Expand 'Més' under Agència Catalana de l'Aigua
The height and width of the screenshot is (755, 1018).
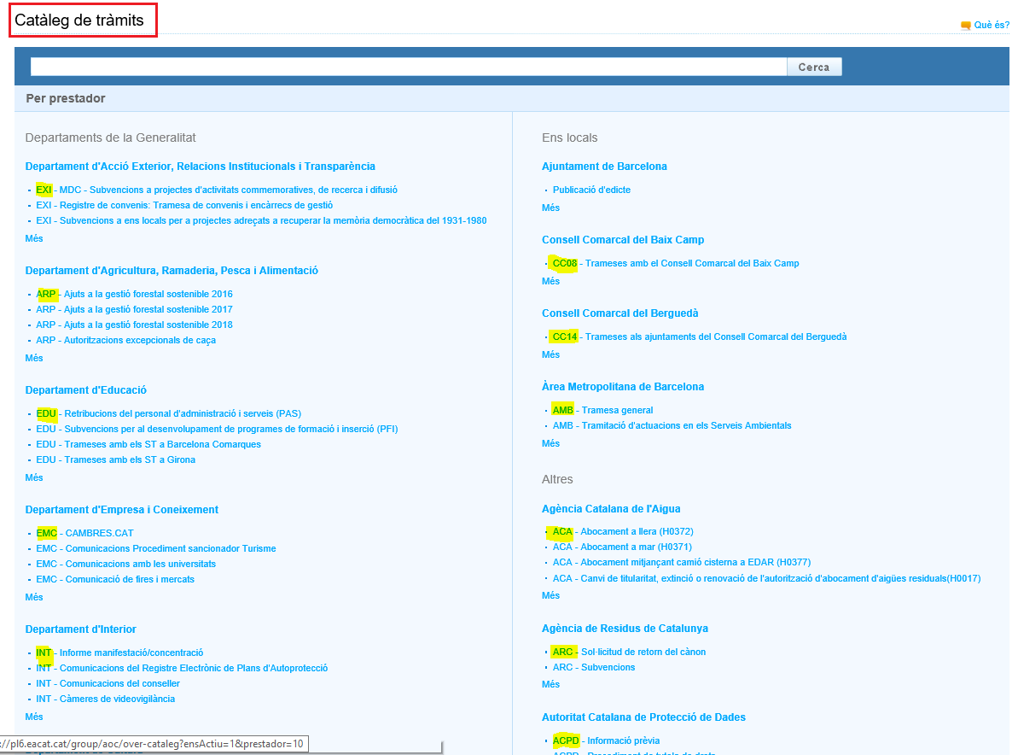550,595
